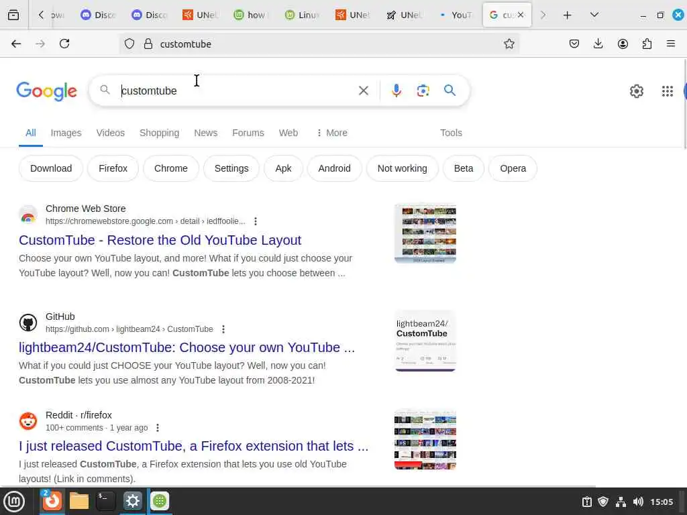Click the Chrome Web Store result thumbnail
Viewport: 687px width, 515px height.
click(x=425, y=233)
